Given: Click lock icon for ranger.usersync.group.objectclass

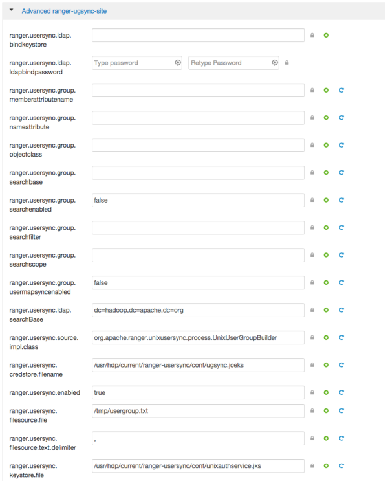Looking at the screenshot, I should [x=312, y=145].
